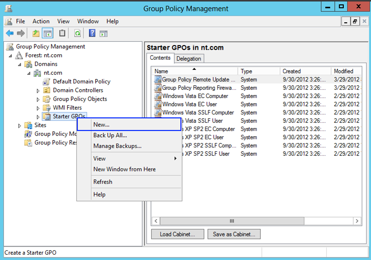Open the blue Help question mark icon

[92, 33]
